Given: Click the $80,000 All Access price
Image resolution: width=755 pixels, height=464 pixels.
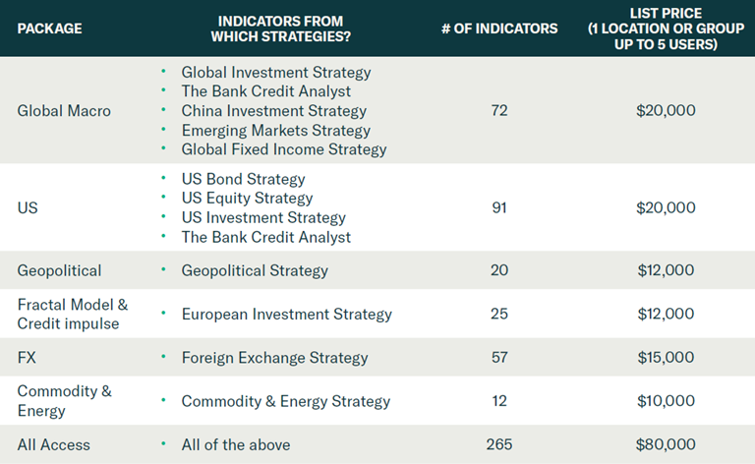Looking at the screenshot, I should [666, 444].
